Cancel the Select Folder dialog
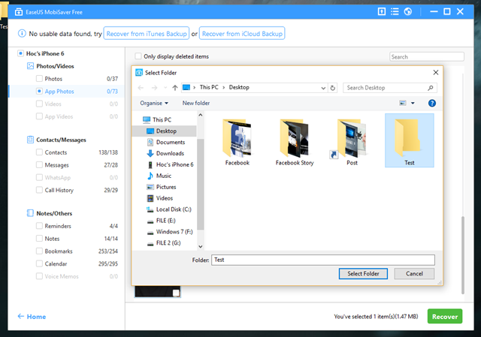This screenshot has width=481, height=337. tap(414, 274)
